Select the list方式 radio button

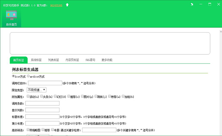(13, 76)
